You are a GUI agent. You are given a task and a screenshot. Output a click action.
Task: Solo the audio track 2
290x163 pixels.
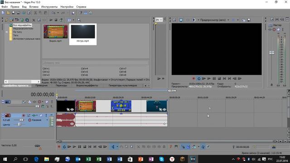46,115
